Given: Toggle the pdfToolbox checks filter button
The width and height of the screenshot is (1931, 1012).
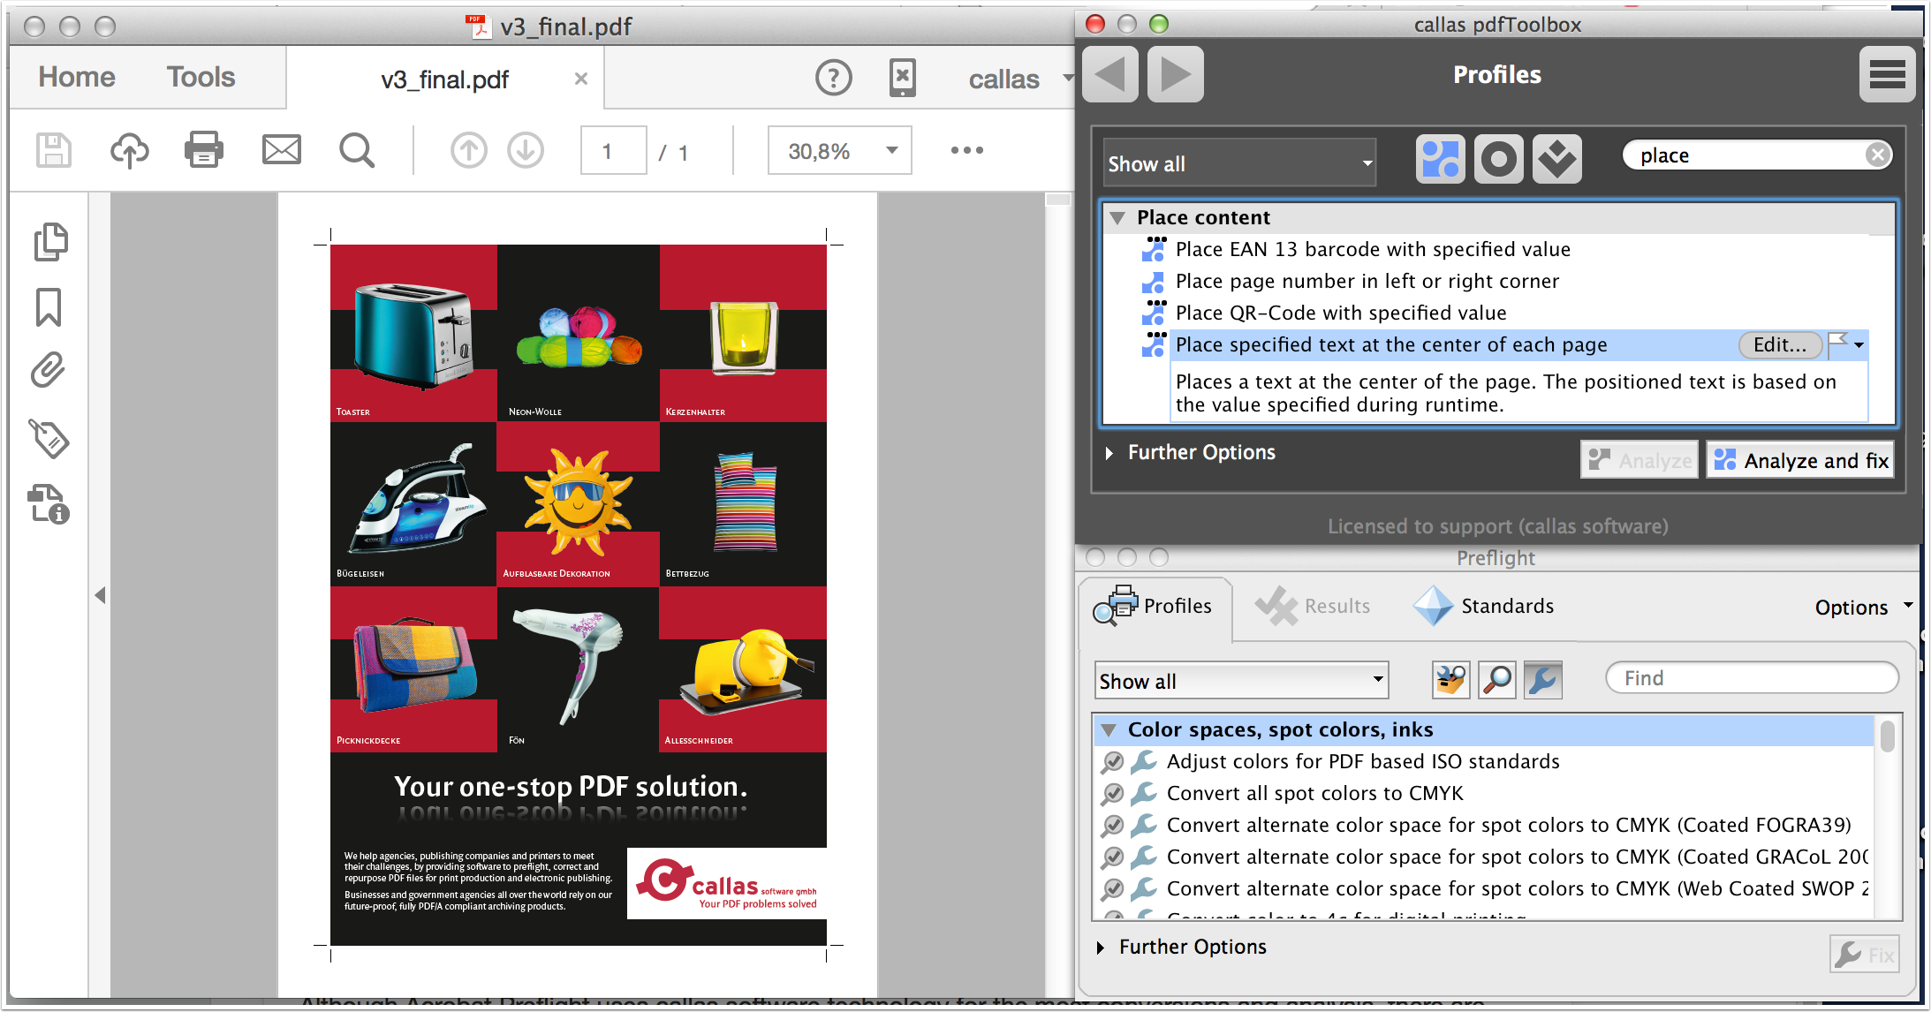Looking at the screenshot, I should 1498,160.
